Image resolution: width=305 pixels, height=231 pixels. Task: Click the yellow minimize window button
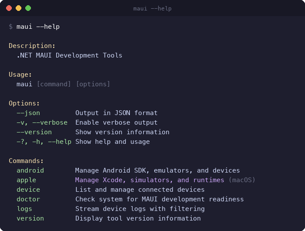[18, 8]
